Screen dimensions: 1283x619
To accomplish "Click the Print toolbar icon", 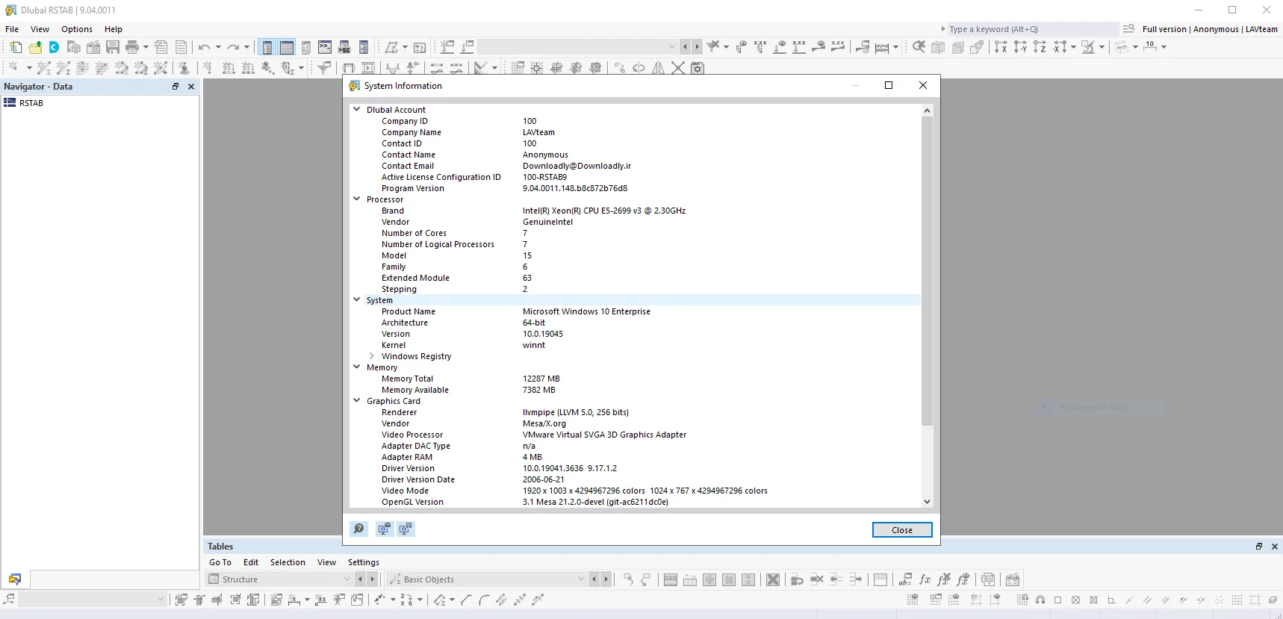I will point(132,47).
